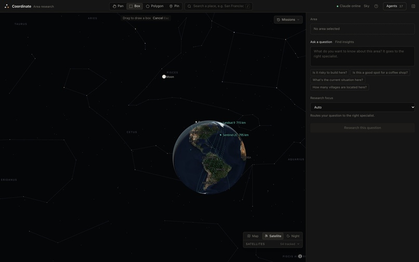Open the Missions dropdown

288,20
